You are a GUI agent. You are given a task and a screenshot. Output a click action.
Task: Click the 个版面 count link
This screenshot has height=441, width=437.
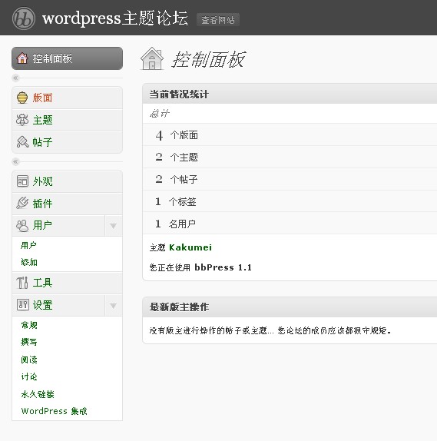pyautogui.click(x=177, y=135)
